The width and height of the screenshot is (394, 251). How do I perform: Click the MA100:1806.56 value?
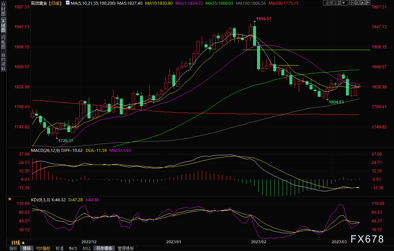(x=251, y=3)
